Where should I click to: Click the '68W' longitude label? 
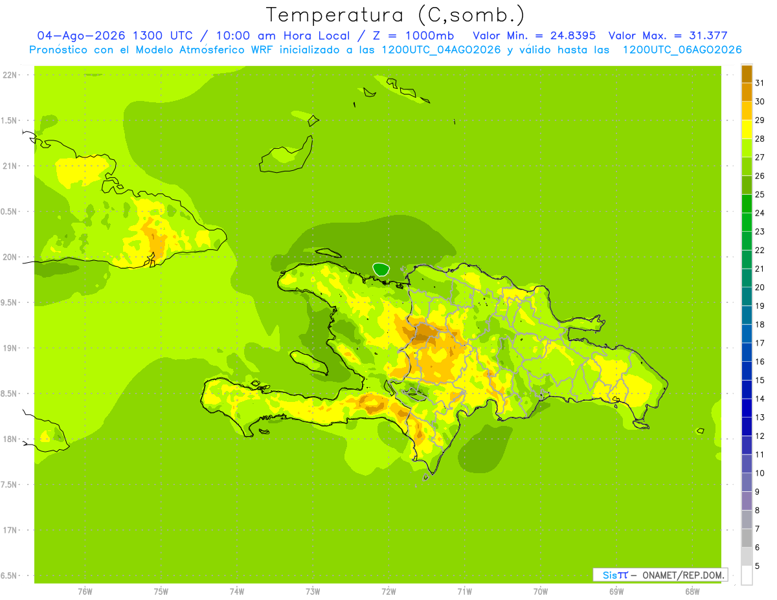pyautogui.click(x=692, y=592)
